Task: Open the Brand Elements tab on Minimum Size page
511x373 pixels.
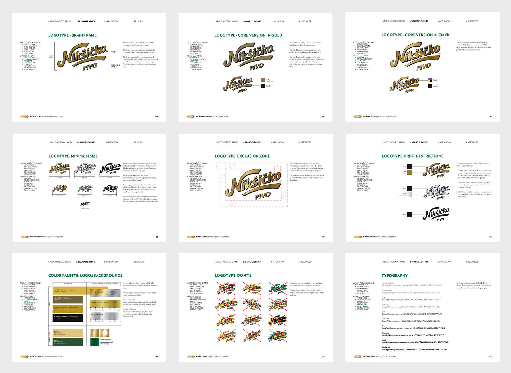Action: point(86,142)
